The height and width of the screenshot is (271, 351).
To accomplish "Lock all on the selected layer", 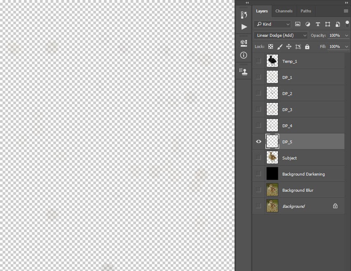I will point(307,46).
